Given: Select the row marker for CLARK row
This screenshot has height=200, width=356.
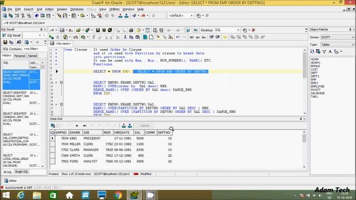Looking at the screenshot, I should tap(52, 149).
